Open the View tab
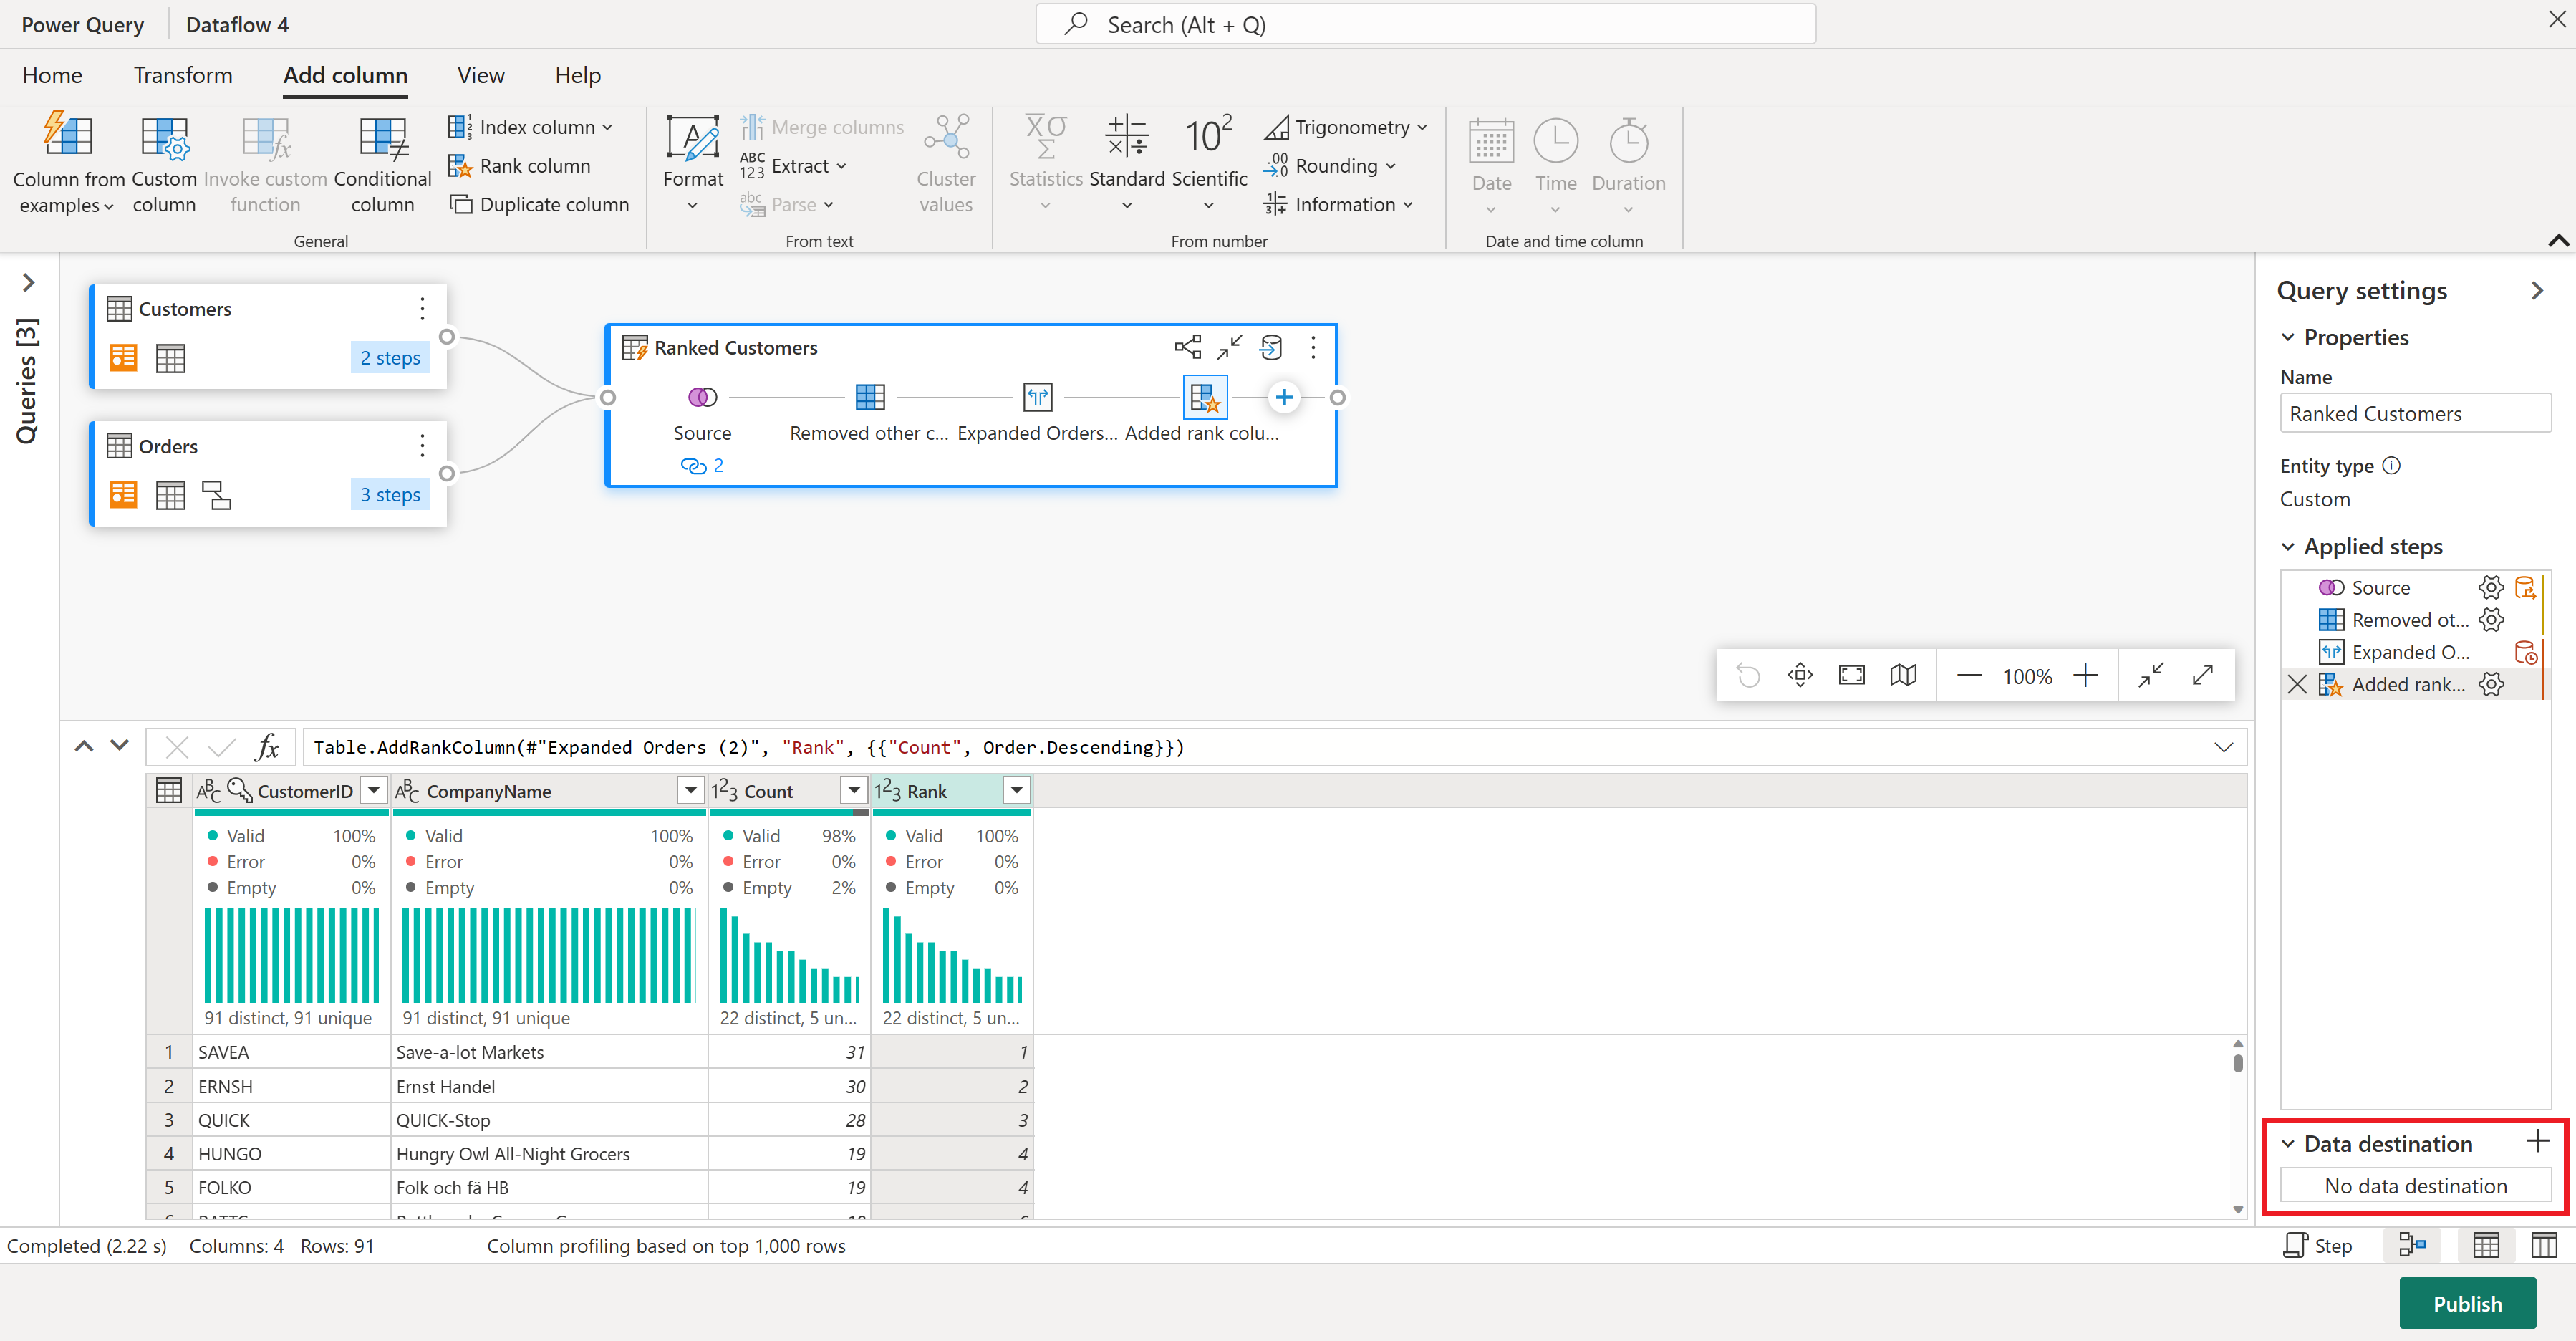 pos(480,75)
